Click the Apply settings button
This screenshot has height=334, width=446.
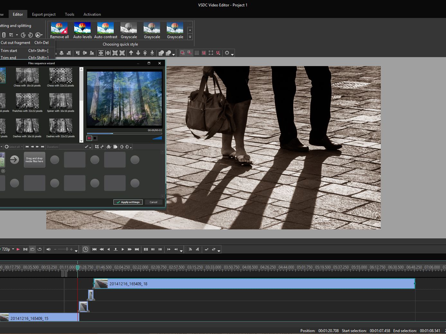point(128,202)
